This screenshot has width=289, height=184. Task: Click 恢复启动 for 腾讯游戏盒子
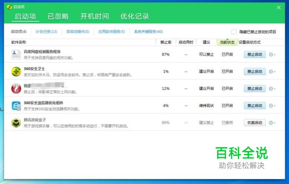click(255, 123)
